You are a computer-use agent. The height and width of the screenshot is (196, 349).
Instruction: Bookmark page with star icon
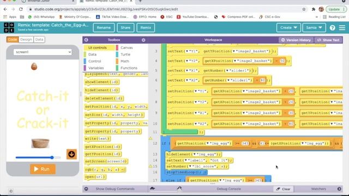[304, 9]
